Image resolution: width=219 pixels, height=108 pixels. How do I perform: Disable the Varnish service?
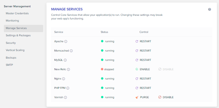[x=166, y=97]
